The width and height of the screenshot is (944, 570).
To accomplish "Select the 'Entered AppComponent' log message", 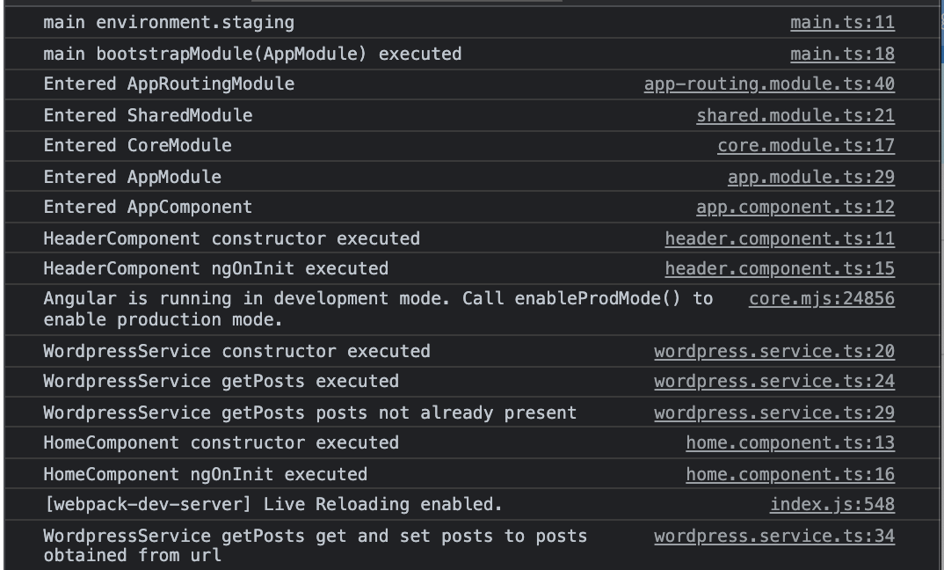I will 148,208.
